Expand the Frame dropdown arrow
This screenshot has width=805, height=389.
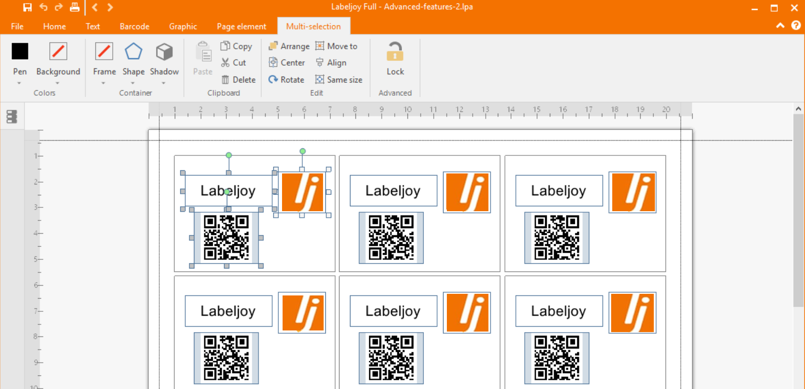click(x=104, y=83)
